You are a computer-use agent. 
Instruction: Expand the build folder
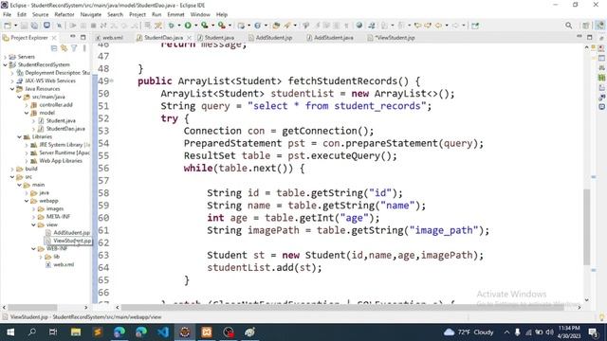point(12,169)
